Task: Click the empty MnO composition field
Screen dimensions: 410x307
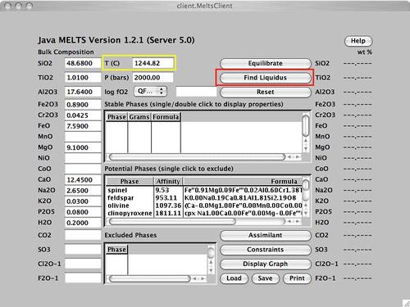Action: (x=83, y=137)
